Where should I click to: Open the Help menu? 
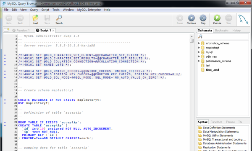coord(107,10)
